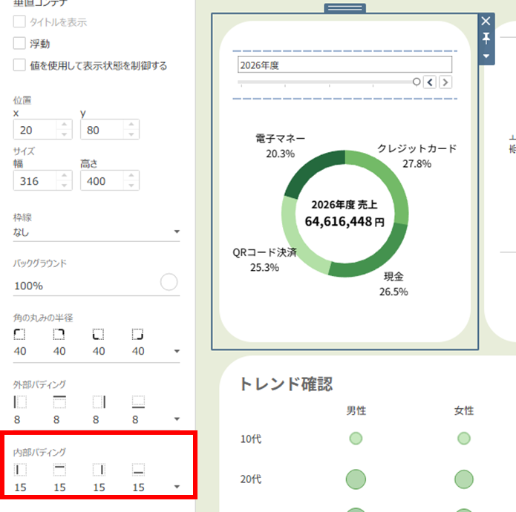Click the top-right corner radius icon
This screenshot has height=512, width=516.
click(x=59, y=335)
